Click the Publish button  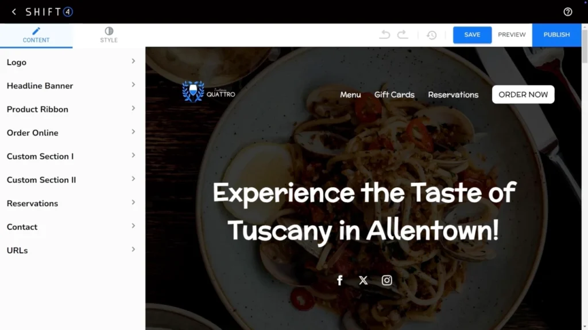(556, 35)
